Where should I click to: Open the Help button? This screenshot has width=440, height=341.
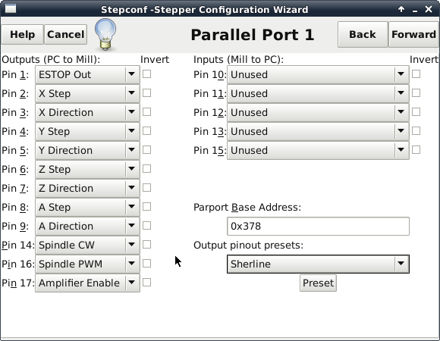pos(23,34)
